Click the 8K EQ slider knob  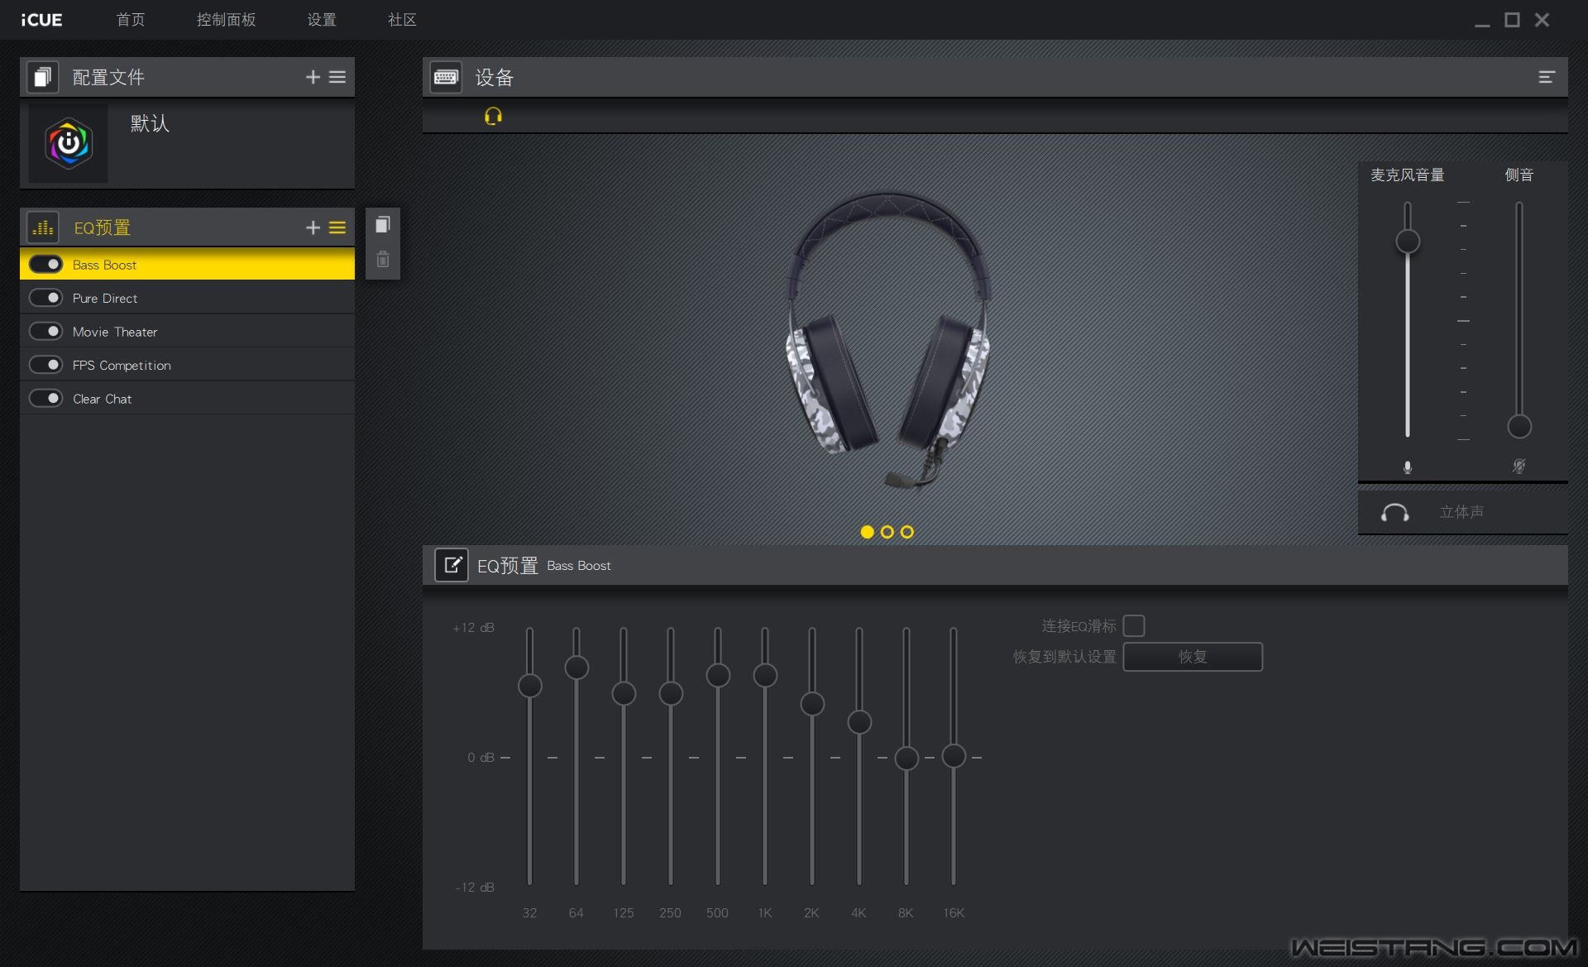pyautogui.click(x=906, y=758)
